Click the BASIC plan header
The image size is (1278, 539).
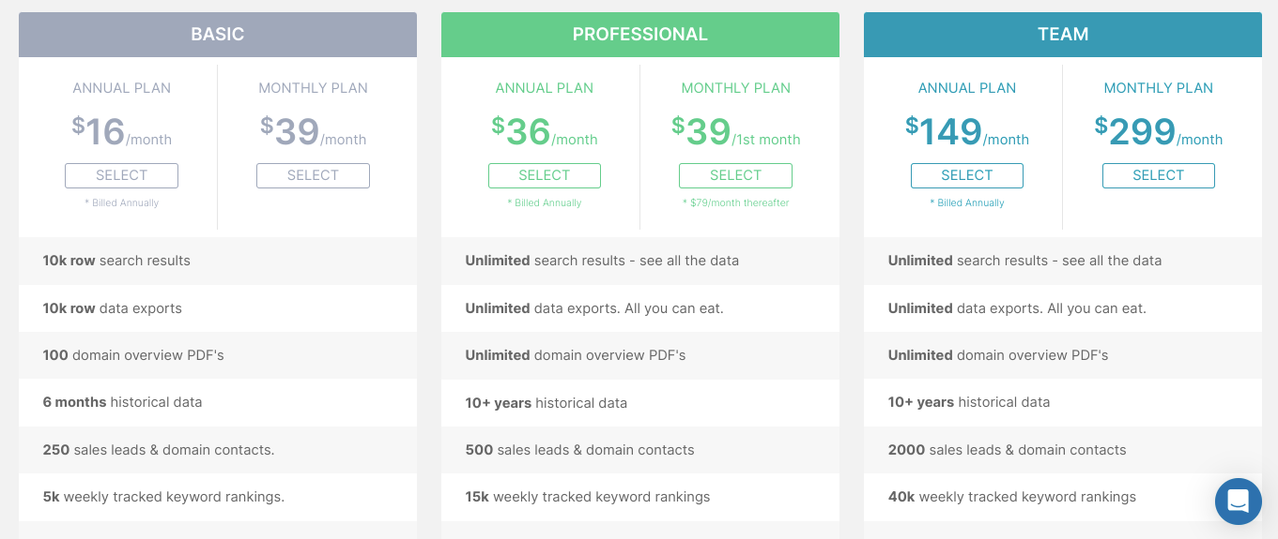[x=218, y=35]
